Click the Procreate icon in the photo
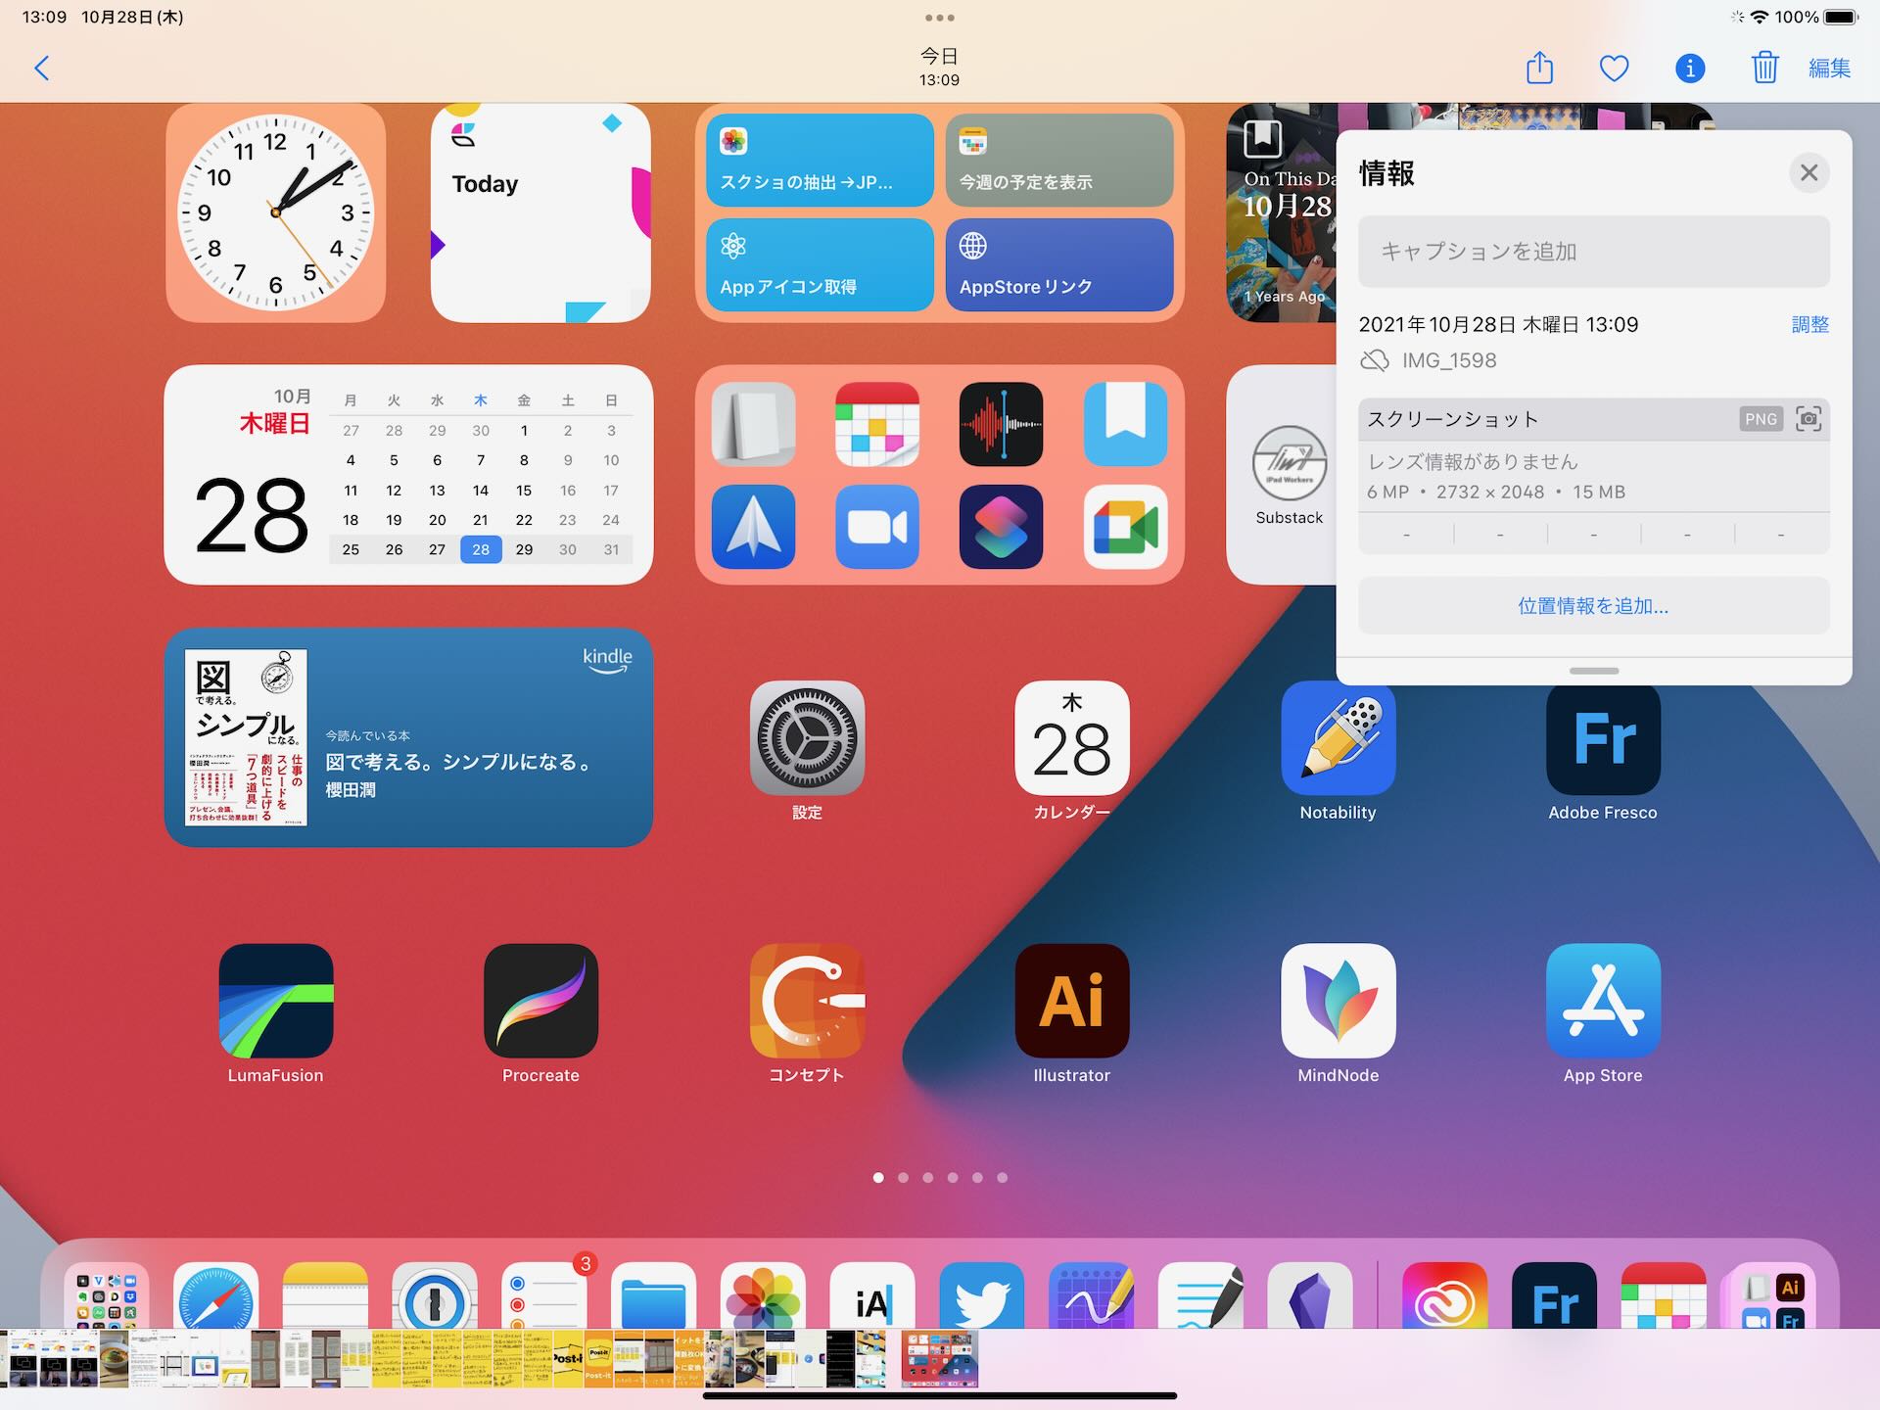Viewport: 1880px width, 1410px height. pyautogui.click(x=540, y=1001)
